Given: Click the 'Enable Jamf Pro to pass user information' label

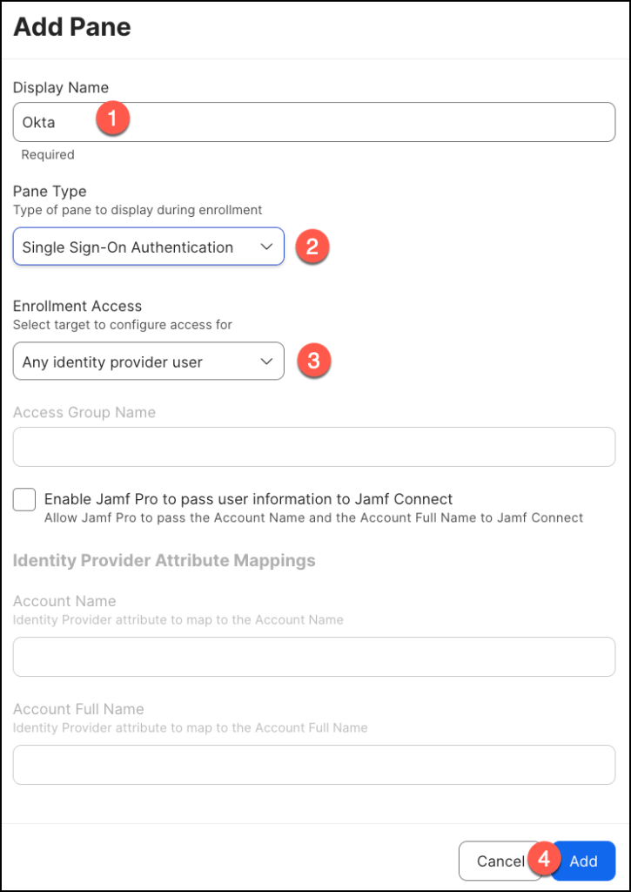Looking at the screenshot, I should [248, 499].
